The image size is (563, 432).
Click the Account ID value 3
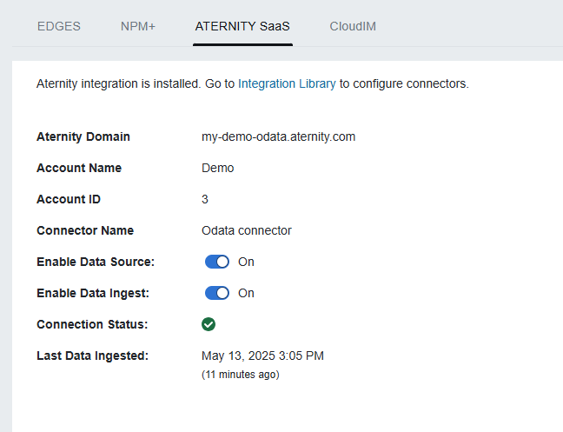(x=205, y=199)
